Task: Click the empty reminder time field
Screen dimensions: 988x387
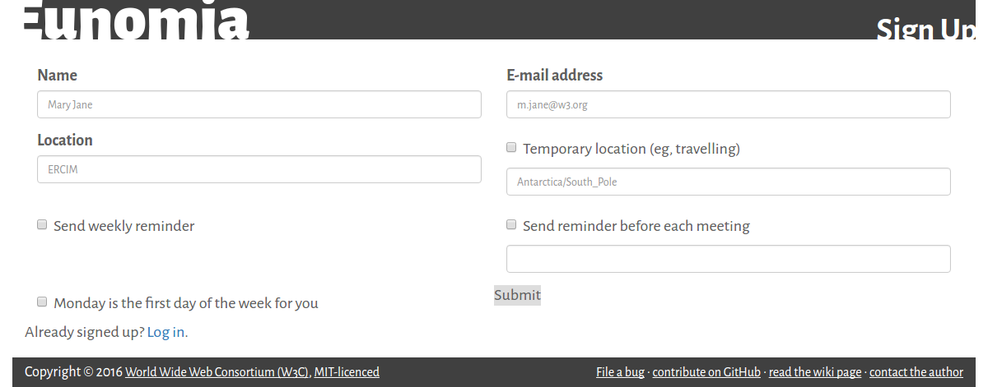Action: click(x=728, y=259)
